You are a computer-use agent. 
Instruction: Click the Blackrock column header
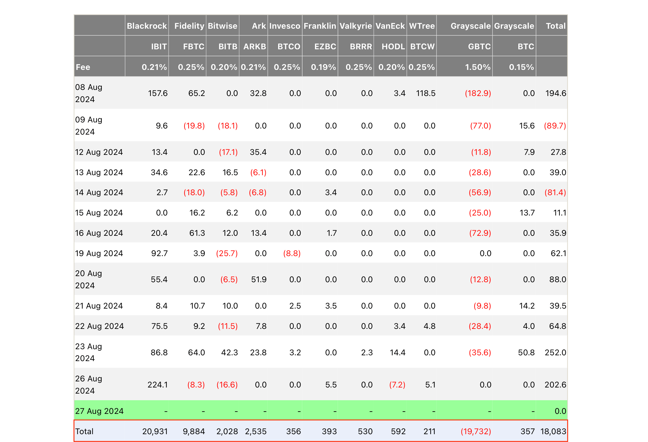(147, 26)
